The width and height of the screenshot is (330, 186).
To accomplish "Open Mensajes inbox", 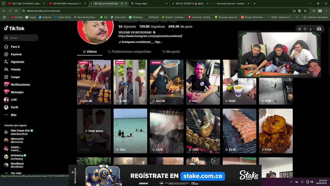I will point(14,92).
